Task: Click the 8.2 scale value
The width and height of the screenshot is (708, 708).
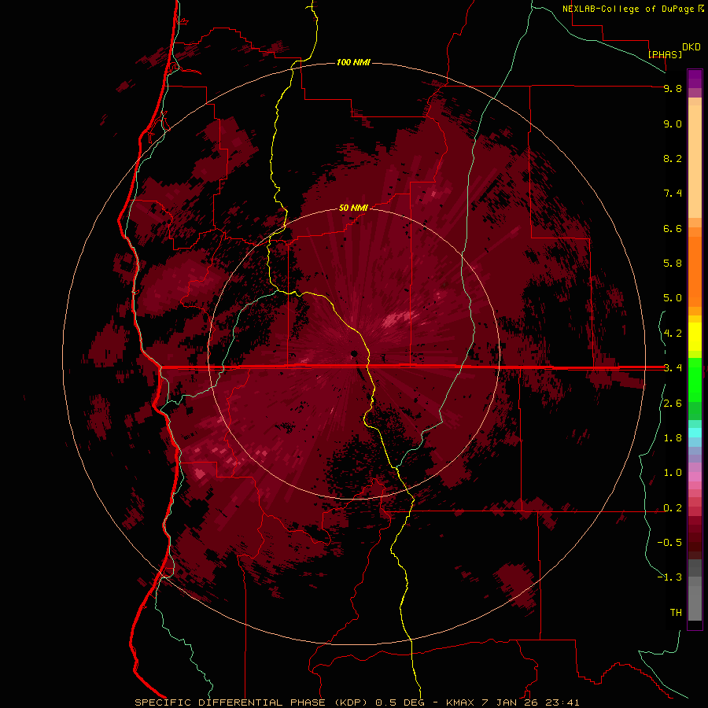Action: (x=673, y=158)
